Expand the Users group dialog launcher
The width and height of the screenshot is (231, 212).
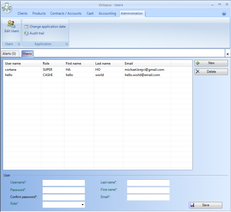pos(19,44)
